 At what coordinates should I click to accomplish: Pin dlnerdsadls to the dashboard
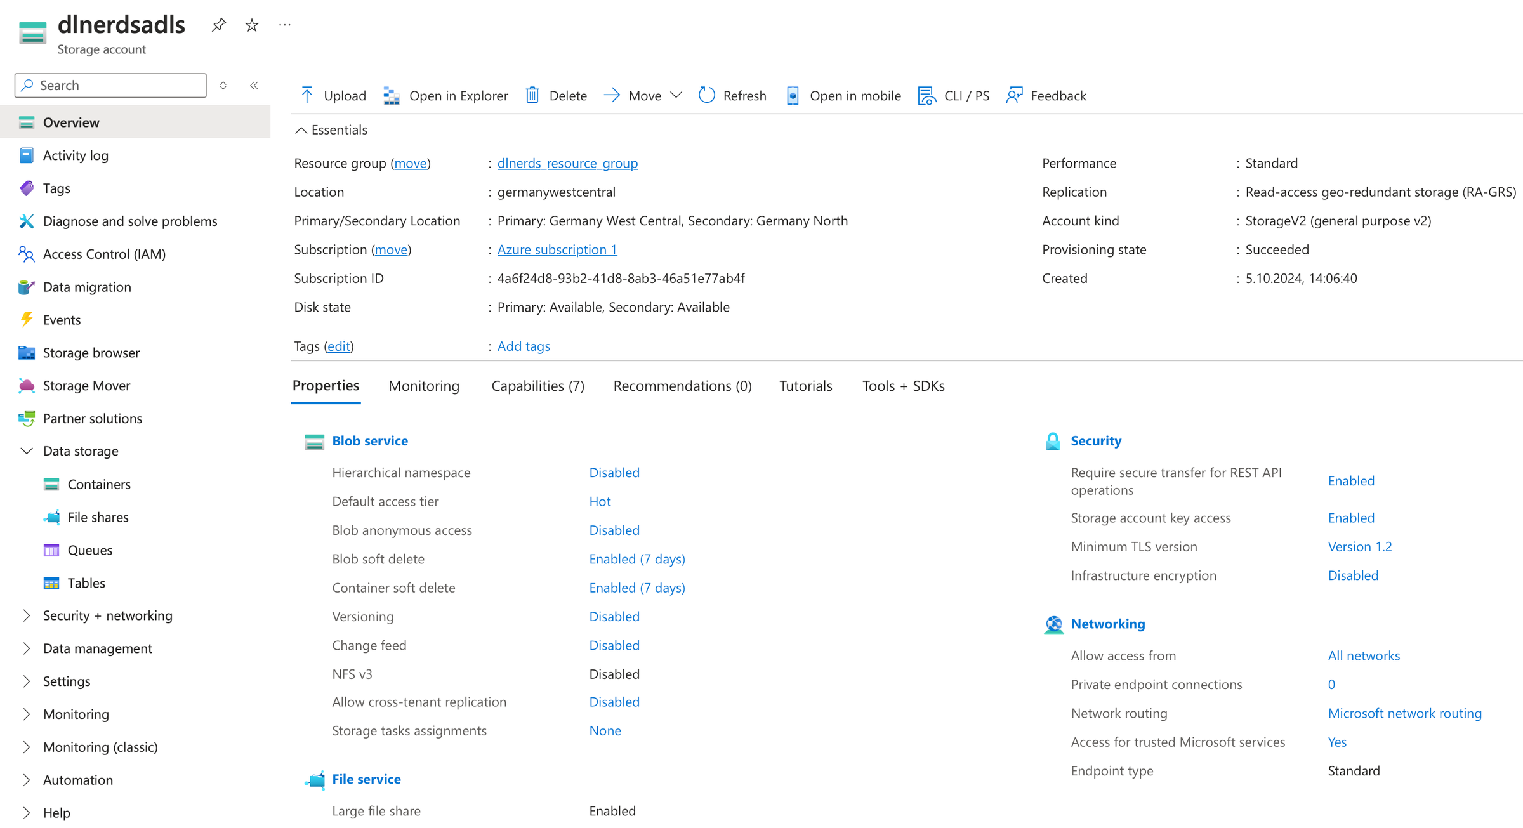pyautogui.click(x=218, y=25)
